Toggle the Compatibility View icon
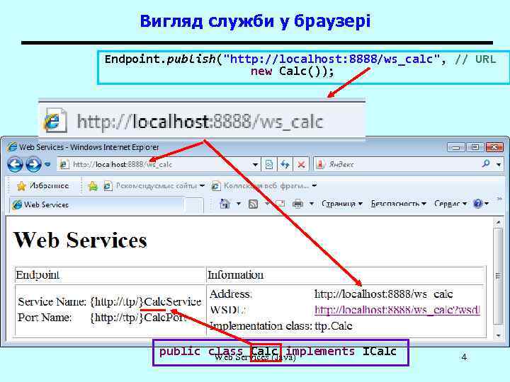510x382 pixels. 269,165
